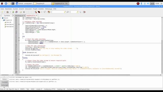Open the Erstellen menu

click(41, 9)
